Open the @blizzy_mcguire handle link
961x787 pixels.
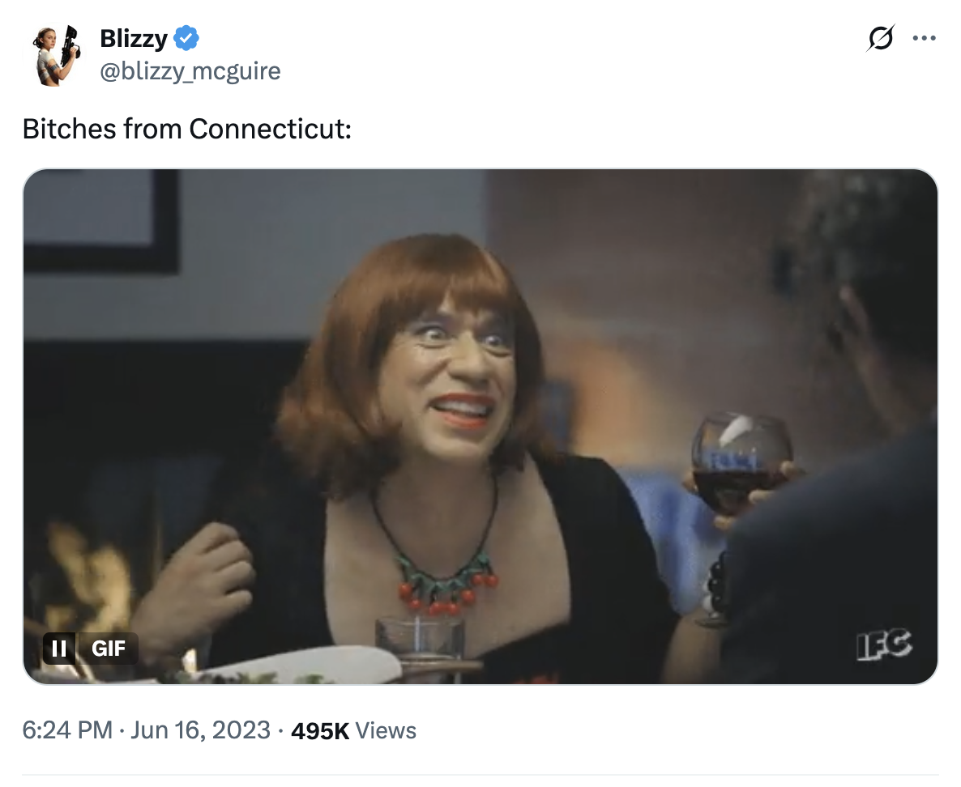click(190, 71)
